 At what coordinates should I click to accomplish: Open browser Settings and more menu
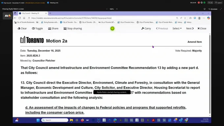pyautogui.click(x=204, y=18)
